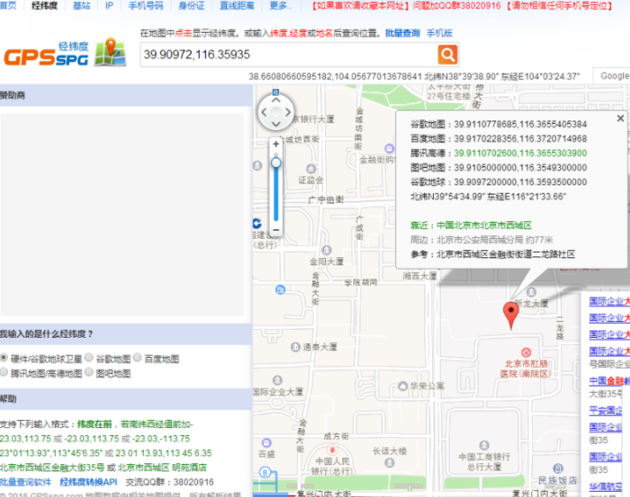The height and width of the screenshot is (497, 630).
Task: Select 硬件/谷歌地球卫星 radio option
Action: click(x=4, y=357)
